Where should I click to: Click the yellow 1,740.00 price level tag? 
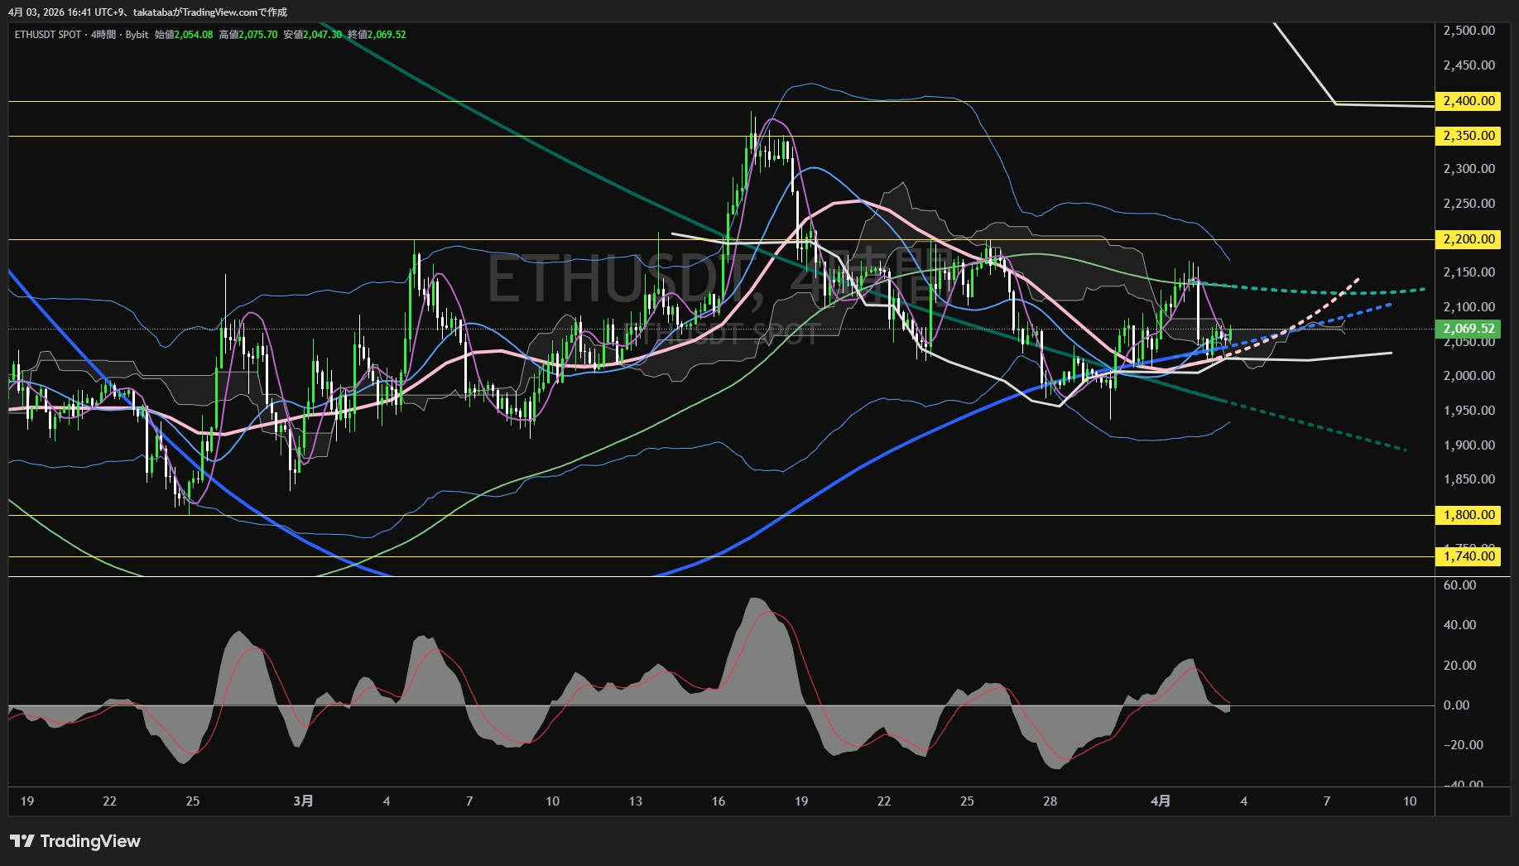[1469, 556]
